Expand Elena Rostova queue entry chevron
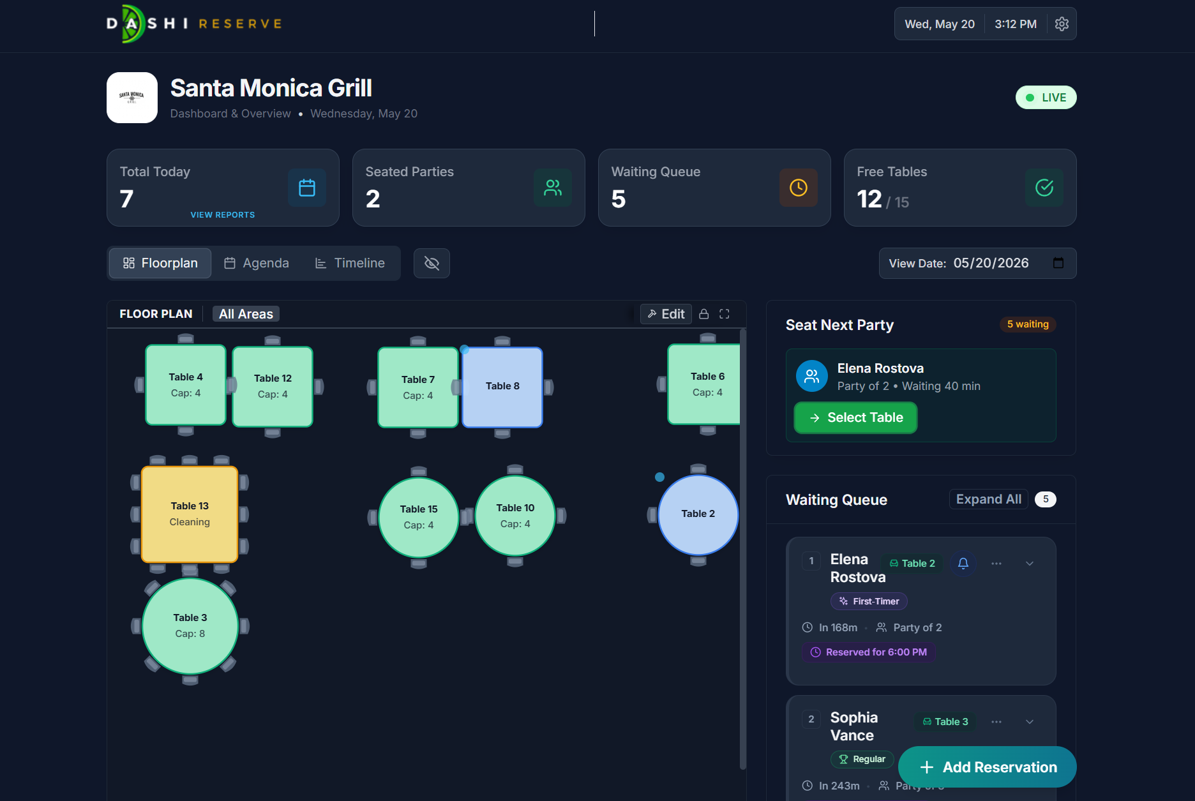 [1030, 564]
